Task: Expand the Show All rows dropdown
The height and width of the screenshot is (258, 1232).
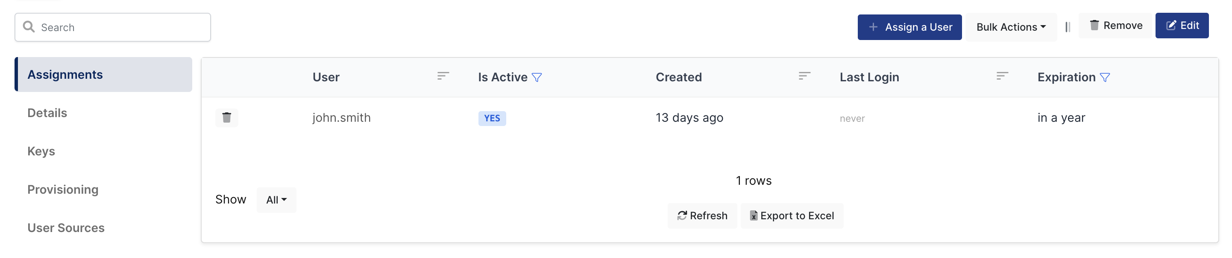Action: 276,200
